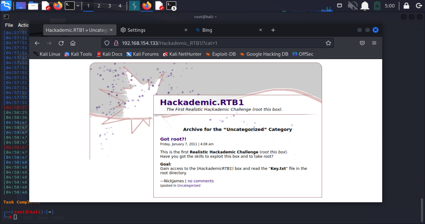Viewport: 425px width, 224px height.
Task: Close the Hackademic.RTB1 tab
Action: pyautogui.click(x=111, y=30)
